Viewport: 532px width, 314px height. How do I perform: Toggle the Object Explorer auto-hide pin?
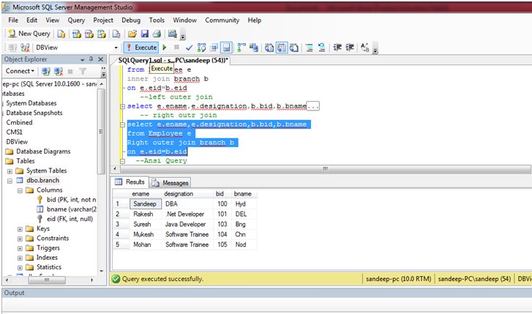tap(91, 59)
